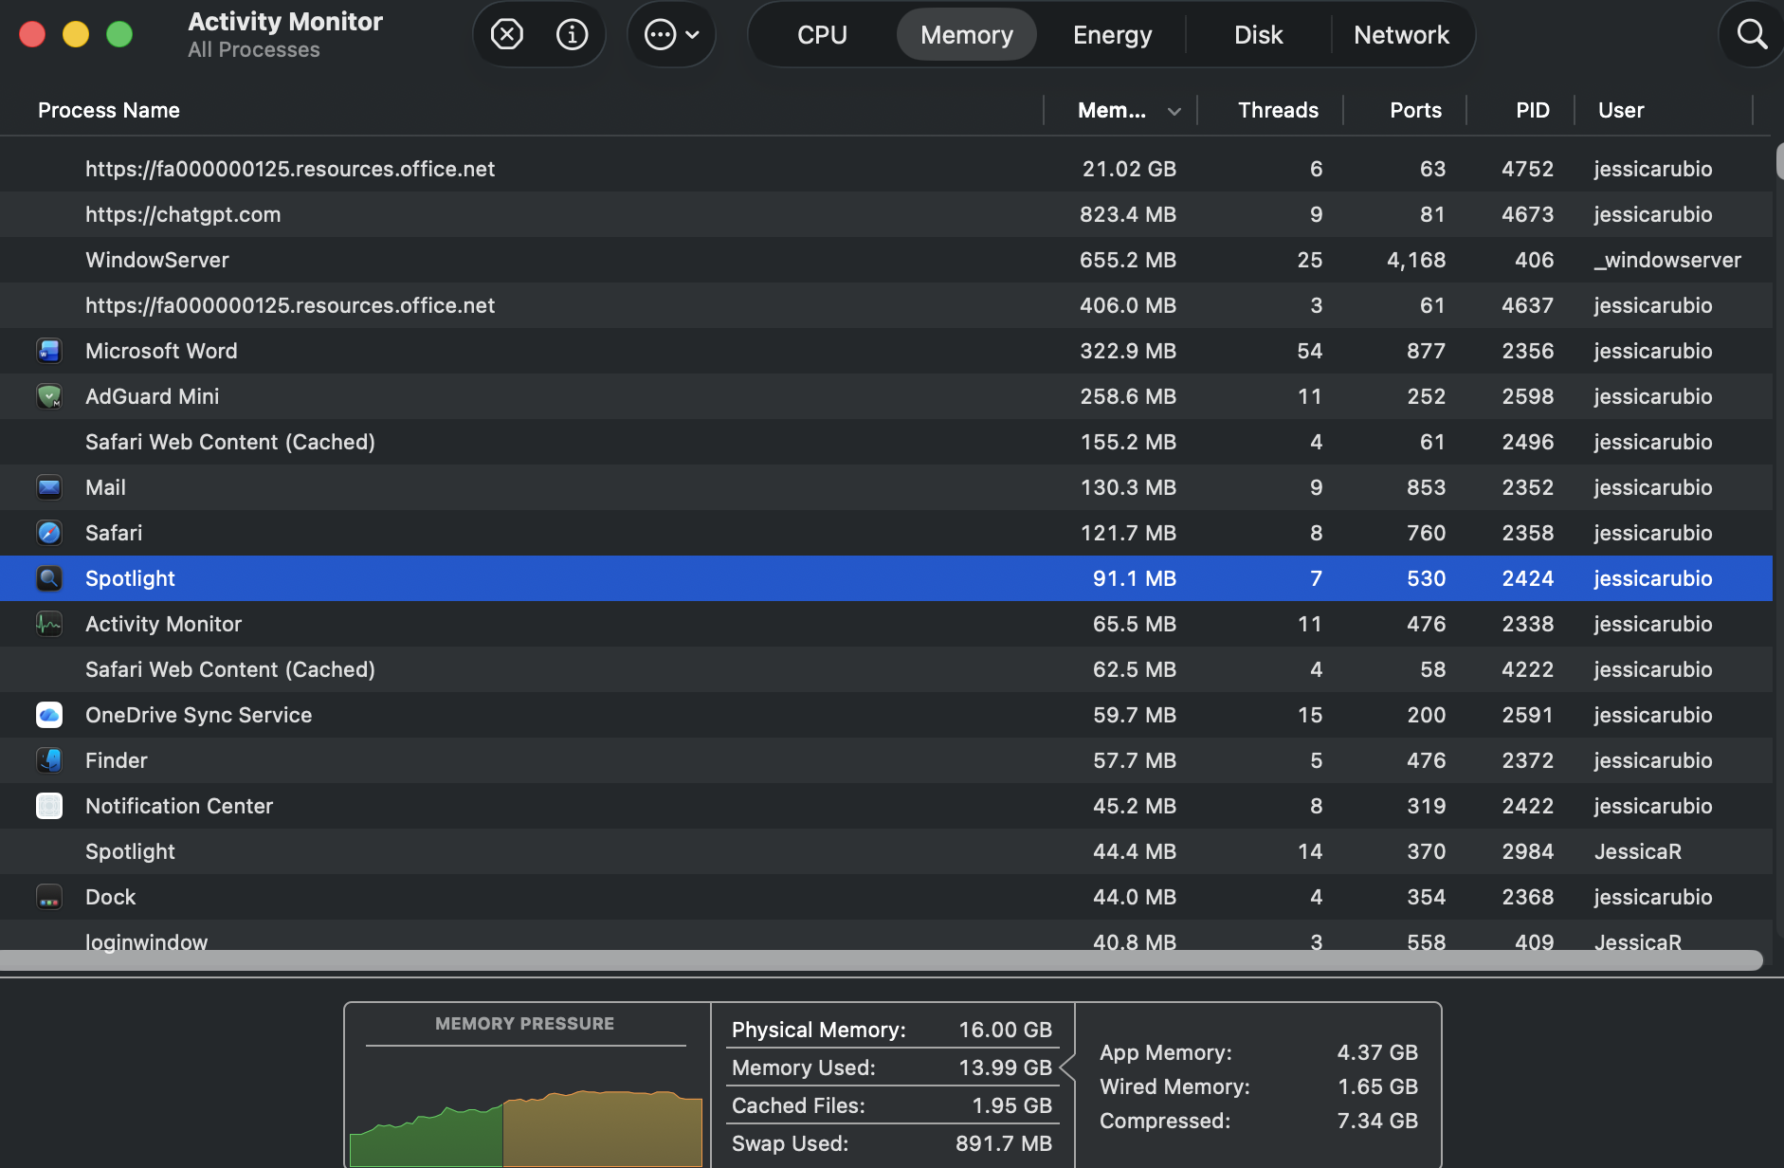1784x1168 pixels.
Task: Click the AdGuard Mini process icon
Action: coord(49,396)
